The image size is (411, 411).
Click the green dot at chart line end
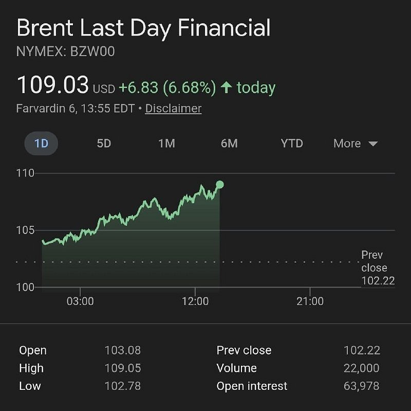pyautogui.click(x=220, y=185)
